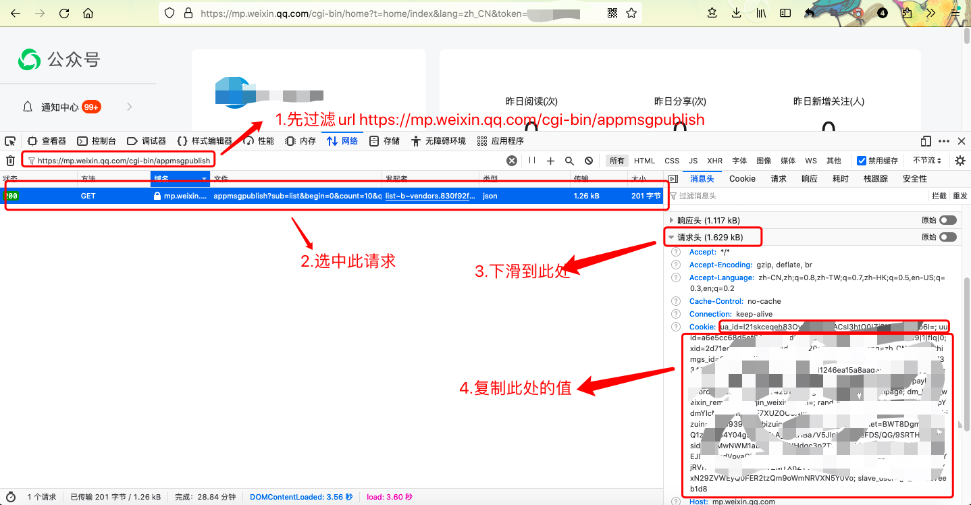This screenshot has height=505, width=971.
Task: Open the Firefox hamburger menu
Action: [x=955, y=13]
